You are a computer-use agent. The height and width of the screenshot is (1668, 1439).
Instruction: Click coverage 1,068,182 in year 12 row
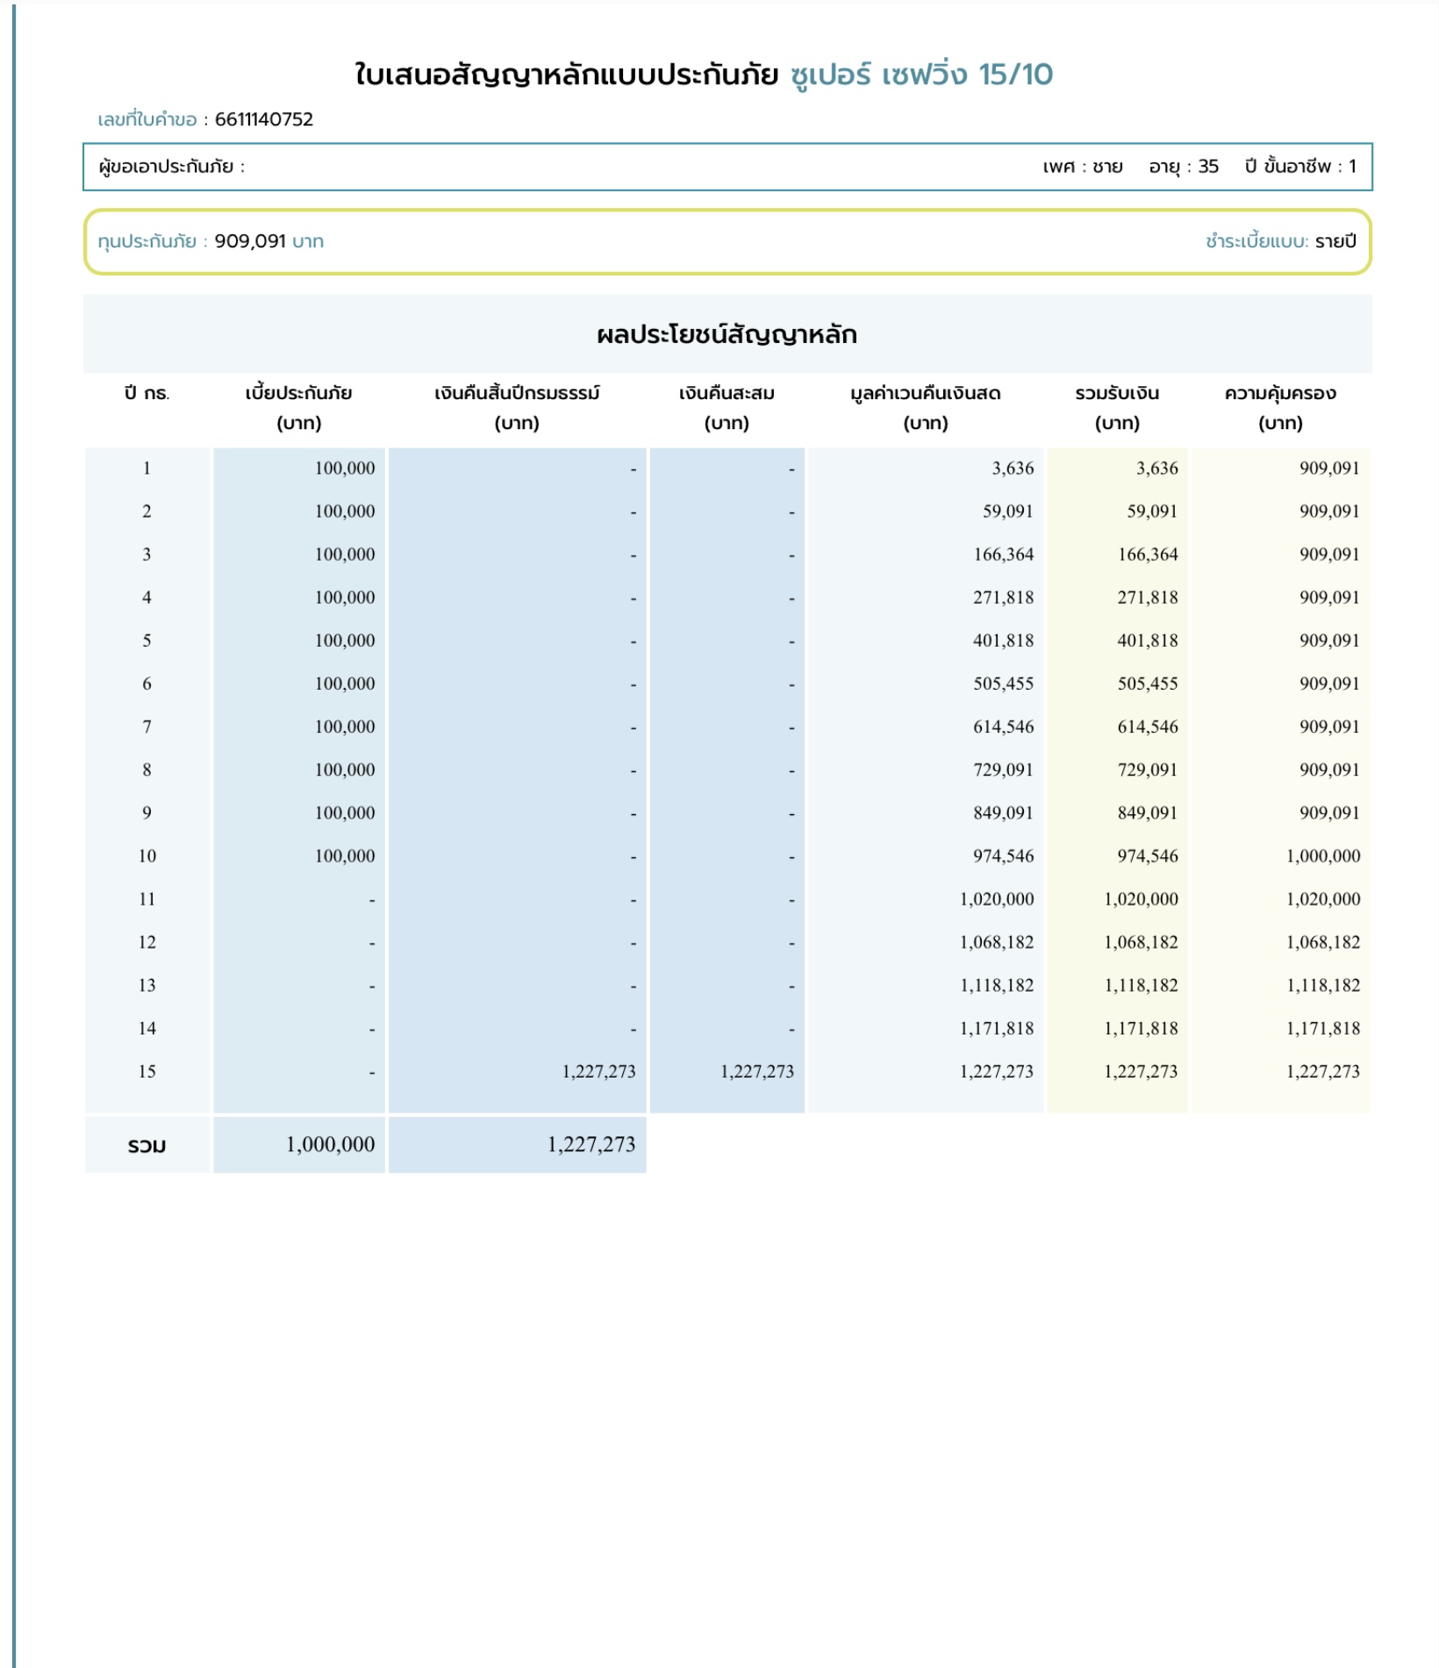point(1323,941)
